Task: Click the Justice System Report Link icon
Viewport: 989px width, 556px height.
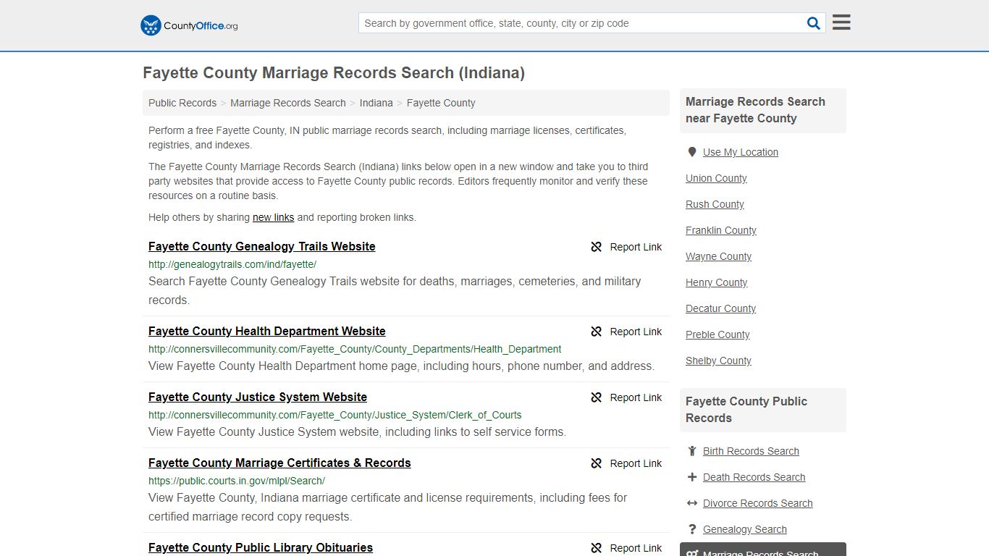Action: (597, 397)
